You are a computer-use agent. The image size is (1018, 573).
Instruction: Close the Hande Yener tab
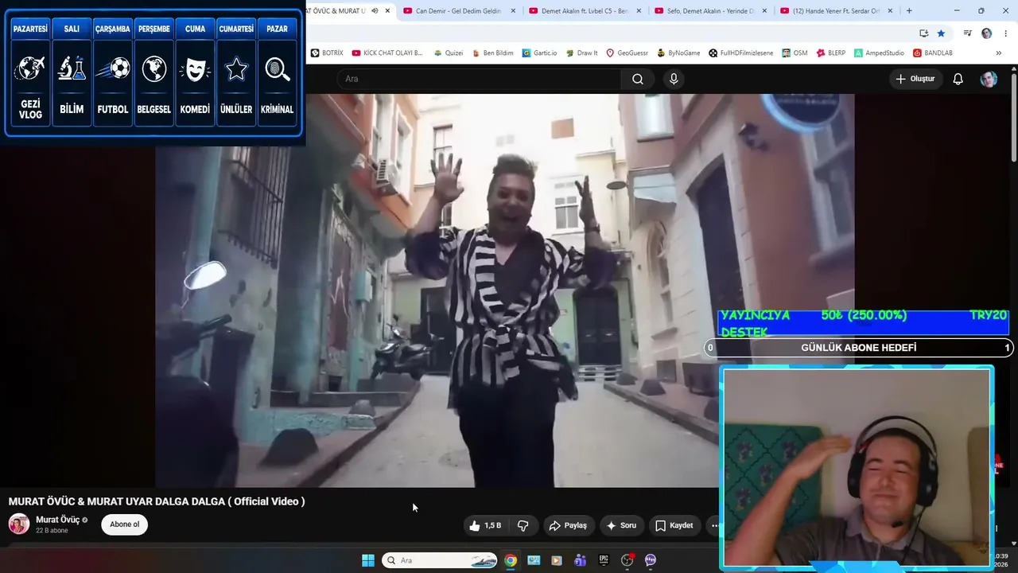890,11
